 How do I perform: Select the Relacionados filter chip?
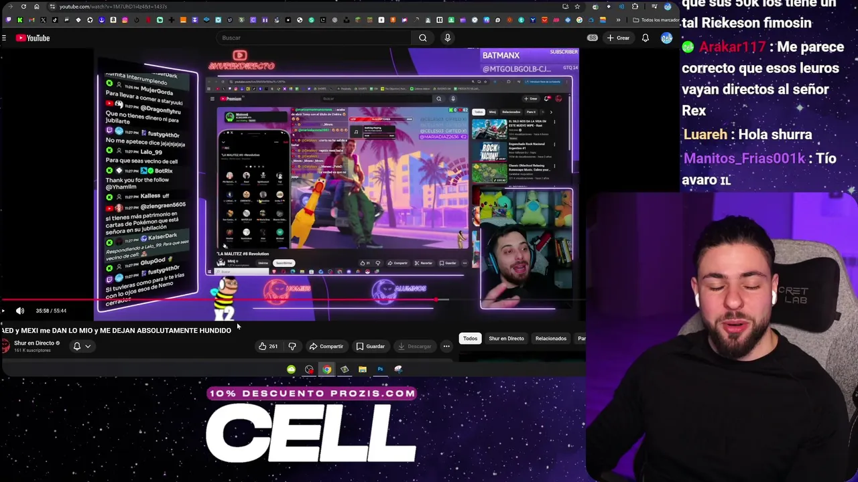[550, 339]
